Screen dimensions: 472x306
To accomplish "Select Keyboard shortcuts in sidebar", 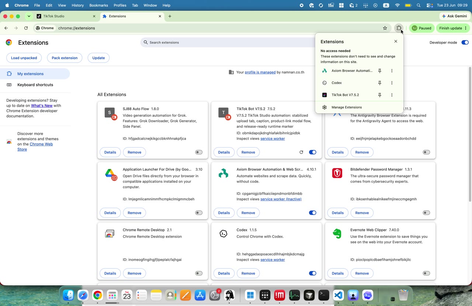I will [x=35, y=85].
